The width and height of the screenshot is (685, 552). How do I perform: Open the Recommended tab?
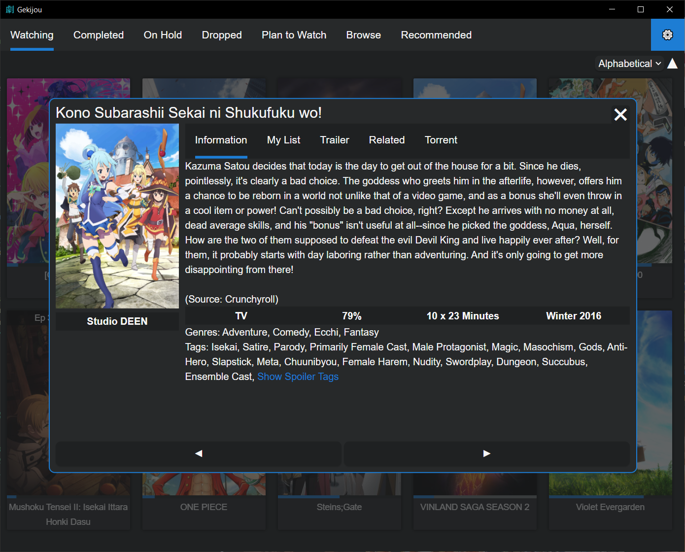[436, 35]
